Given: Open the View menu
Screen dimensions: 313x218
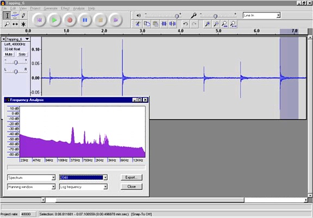Looking at the screenshot, I should point(23,8).
